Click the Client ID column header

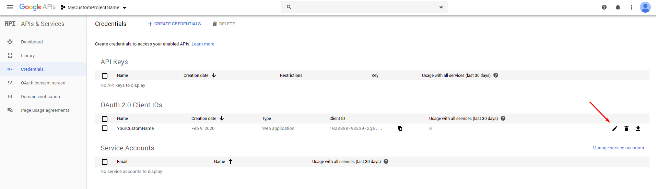point(337,118)
